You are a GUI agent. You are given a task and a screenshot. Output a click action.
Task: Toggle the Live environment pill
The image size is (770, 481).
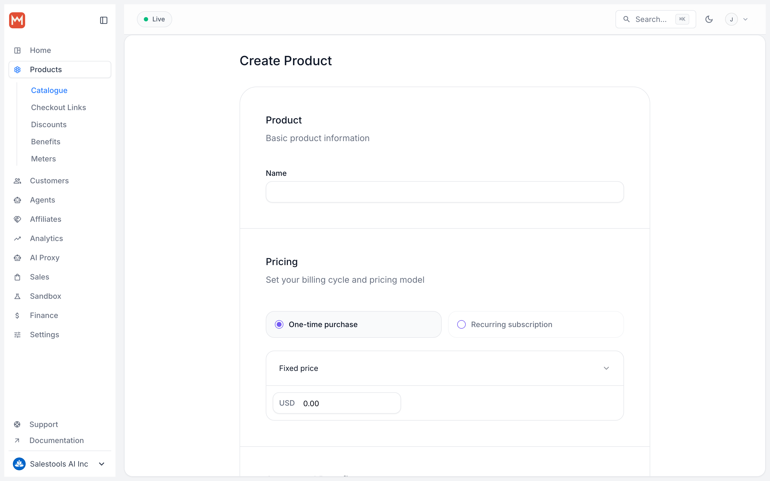pos(154,20)
